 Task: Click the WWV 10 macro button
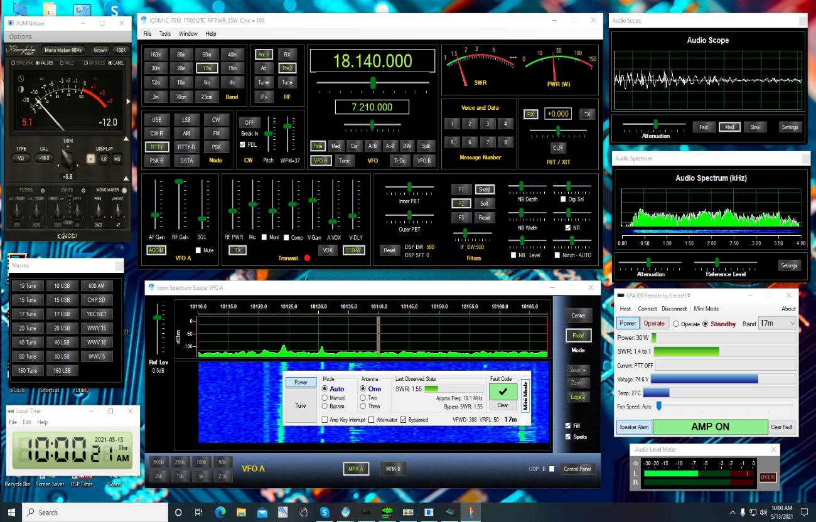97,342
